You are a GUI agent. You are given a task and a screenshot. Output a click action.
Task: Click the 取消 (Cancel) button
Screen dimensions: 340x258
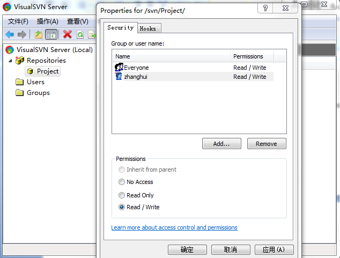pyautogui.click(x=231, y=249)
